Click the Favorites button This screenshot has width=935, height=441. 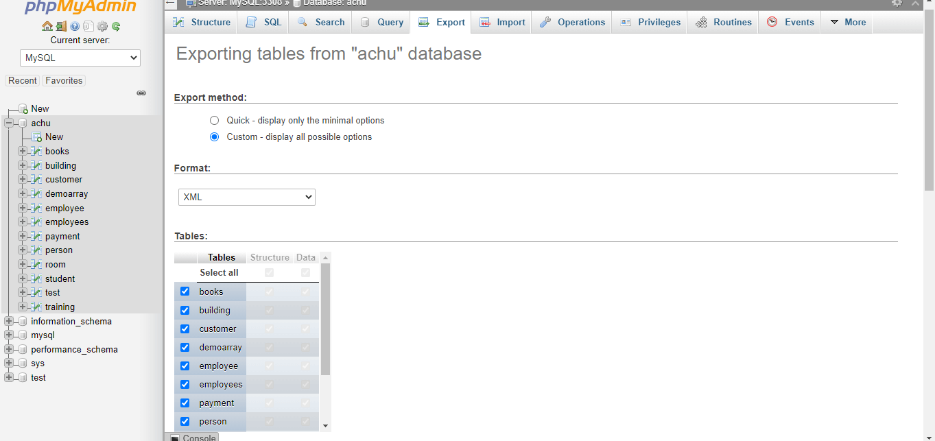point(64,80)
